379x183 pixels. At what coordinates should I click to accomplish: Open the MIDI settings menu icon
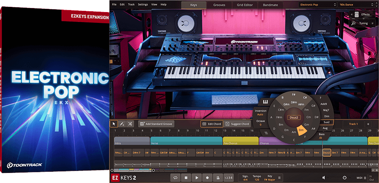click(365, 178)
